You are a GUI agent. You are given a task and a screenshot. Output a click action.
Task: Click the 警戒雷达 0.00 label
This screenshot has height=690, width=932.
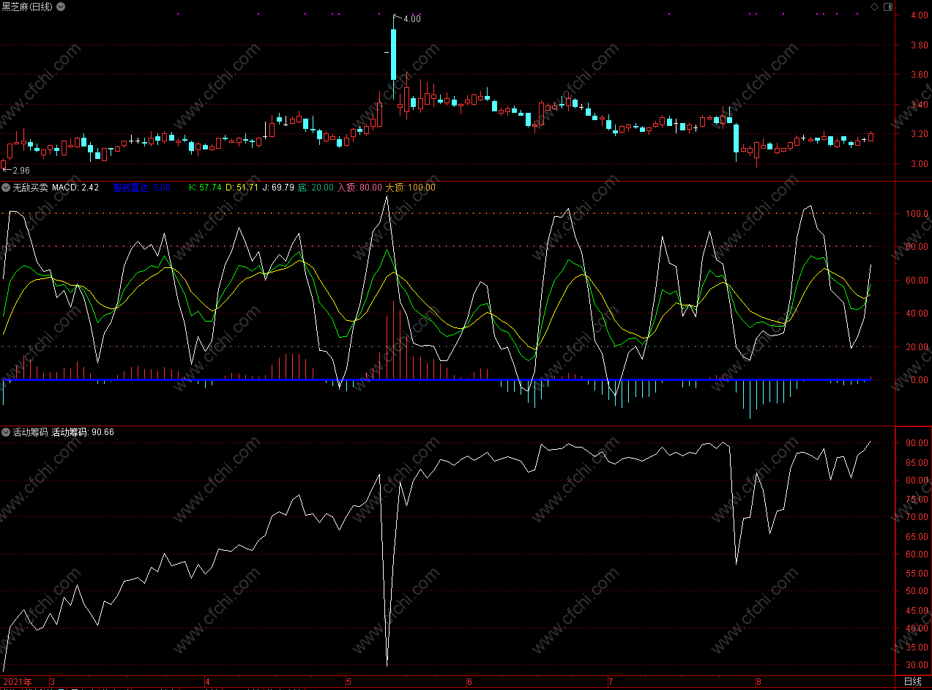141,188
